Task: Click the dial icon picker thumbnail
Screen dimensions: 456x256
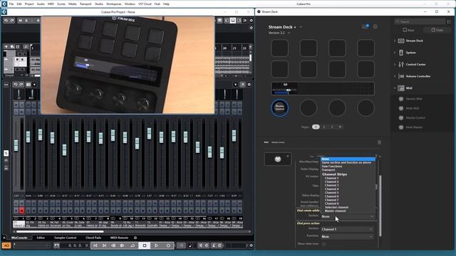Action: pos(278,159)
